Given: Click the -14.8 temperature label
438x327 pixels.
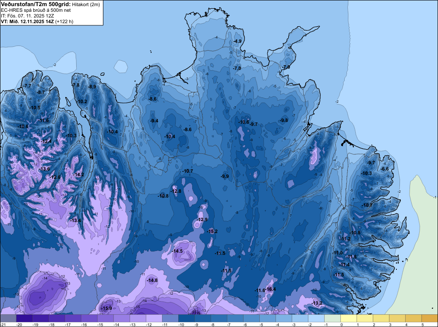Looking at the screenshot, I should [152, 280].
